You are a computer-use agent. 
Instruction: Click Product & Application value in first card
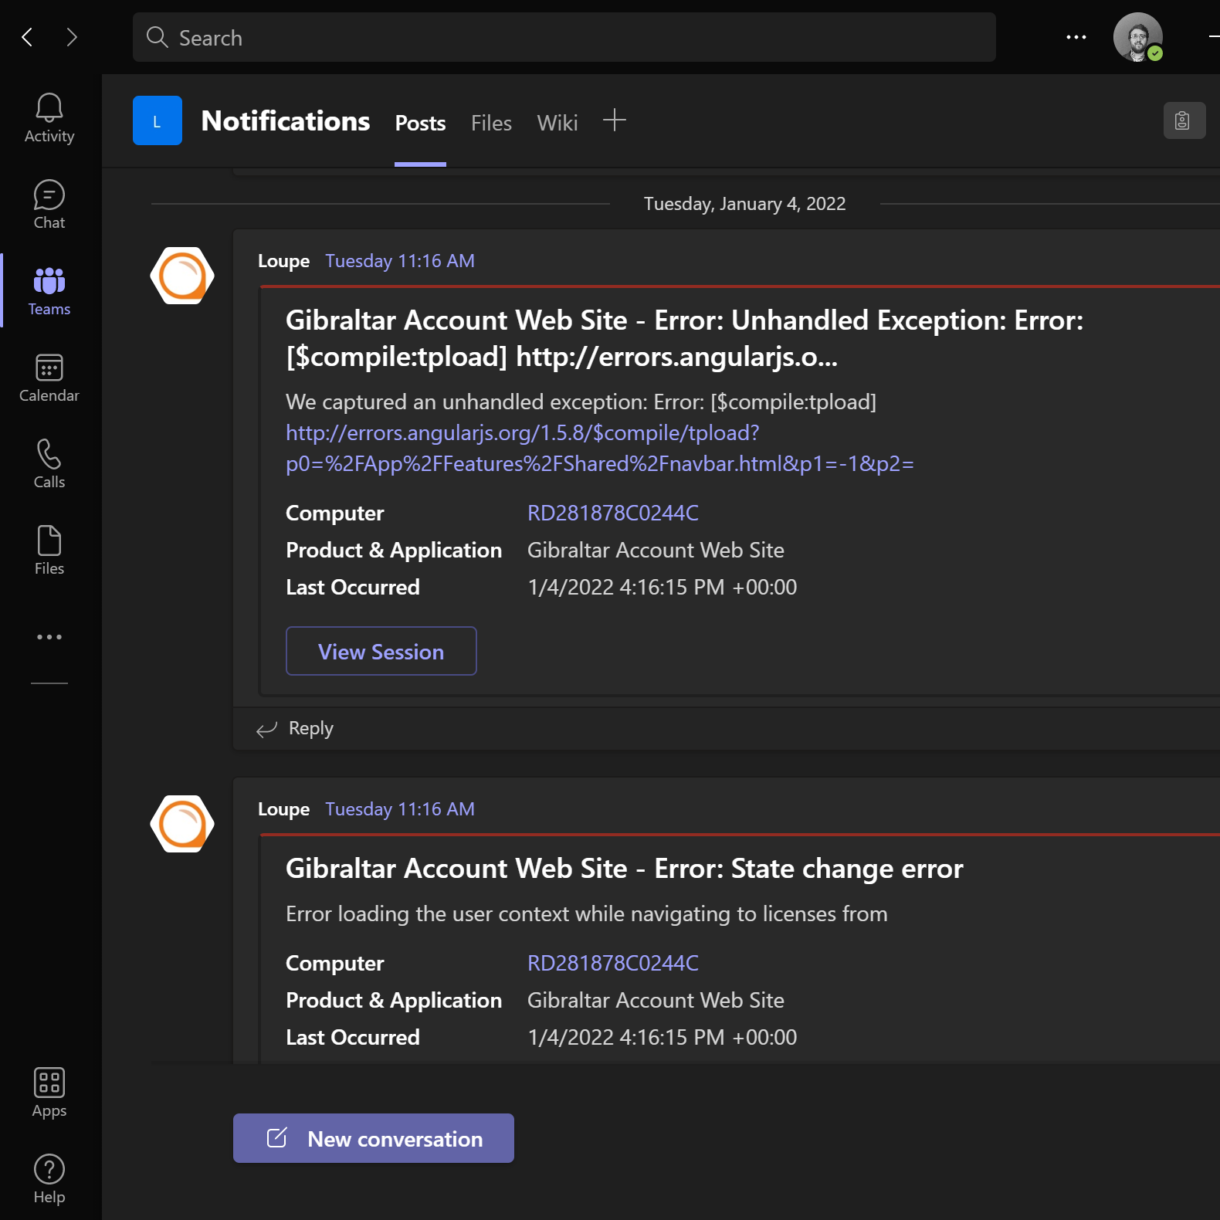coord(656,550)
